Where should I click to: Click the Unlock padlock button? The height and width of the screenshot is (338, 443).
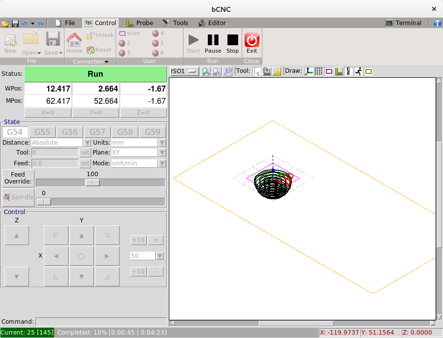[100, 35]
